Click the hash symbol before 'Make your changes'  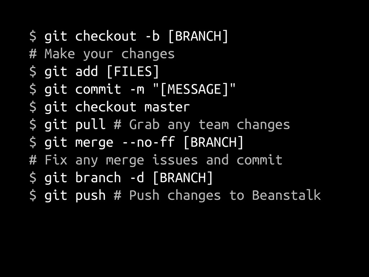(x=33, y=54)
